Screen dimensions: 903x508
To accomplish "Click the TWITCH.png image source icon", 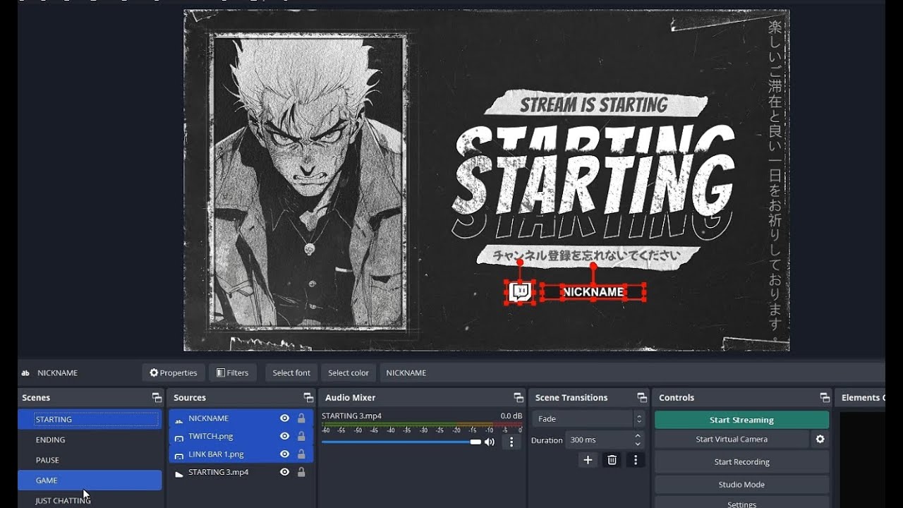I will tap(178, 437).
